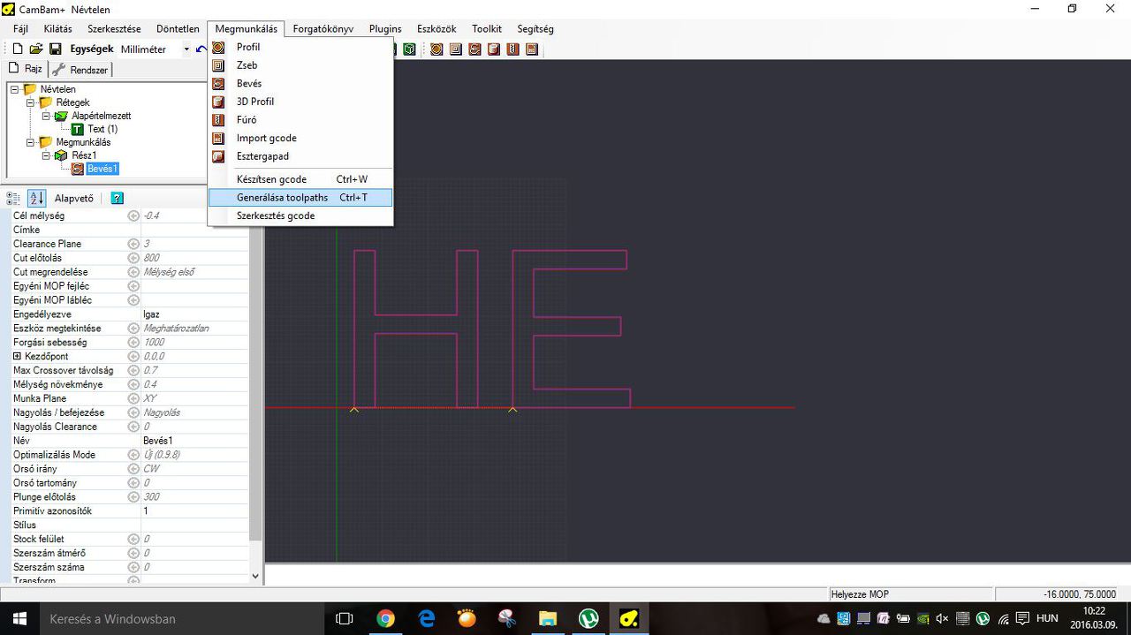The image size is (1131, 635).
Task: Expand the Kezdőpont property
Action: pyautogui.click(x=17, y=356)
